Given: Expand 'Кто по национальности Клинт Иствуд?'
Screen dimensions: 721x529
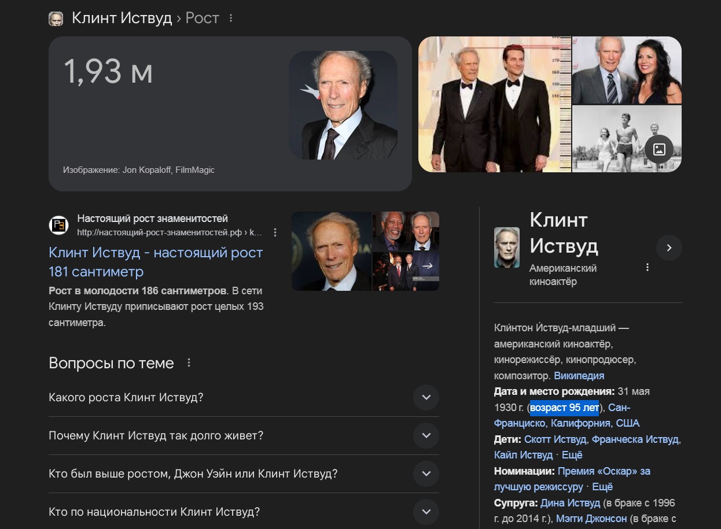Looking at the screenshot, I should pyautogui.click(x=426, y=512).
